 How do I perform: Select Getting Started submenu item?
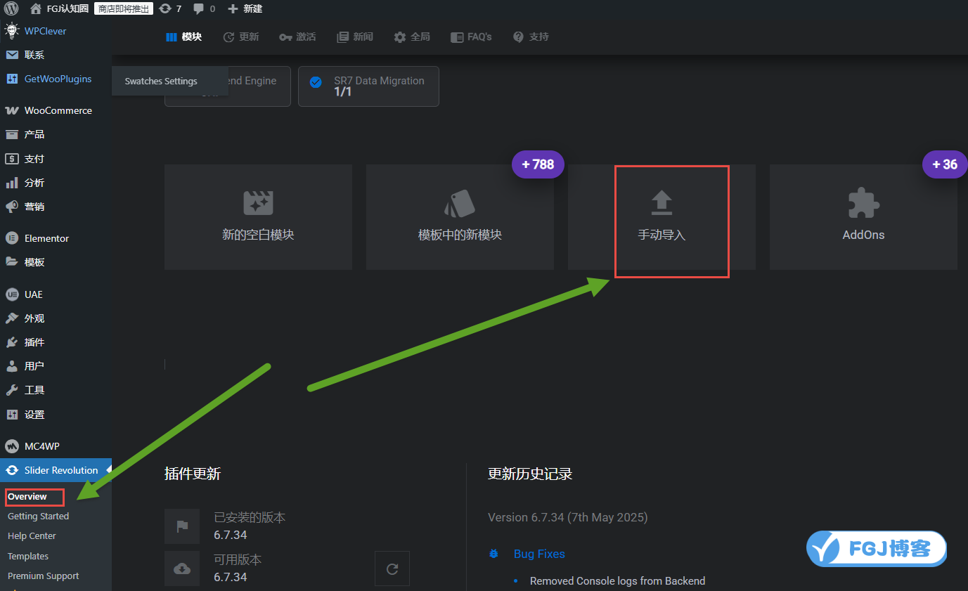pyautogui.click(x=38, y=516)
